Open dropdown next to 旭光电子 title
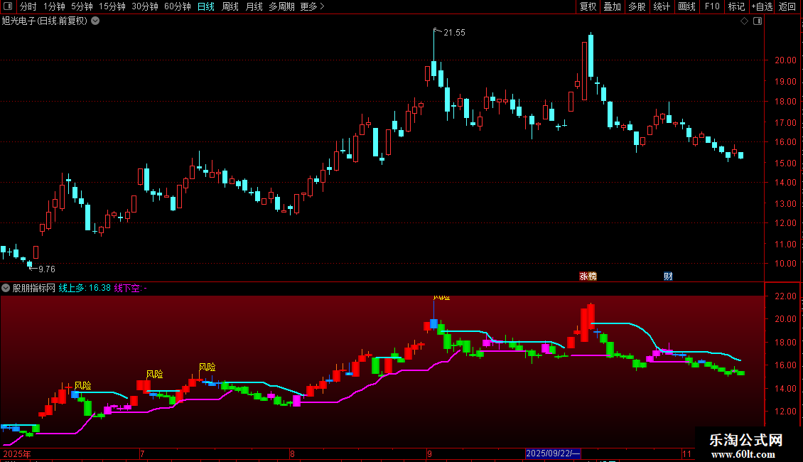 [95, 21]
